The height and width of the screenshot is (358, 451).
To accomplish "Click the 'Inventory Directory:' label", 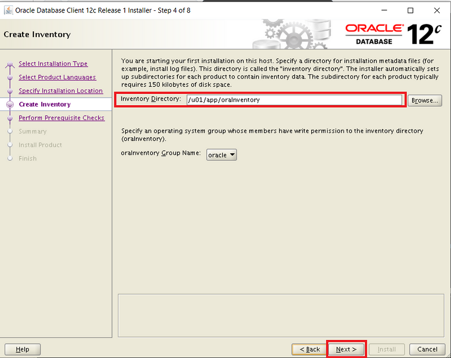I will [151, 99].
